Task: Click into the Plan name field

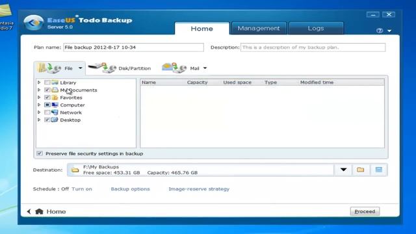Action: (x=133, y=47)
